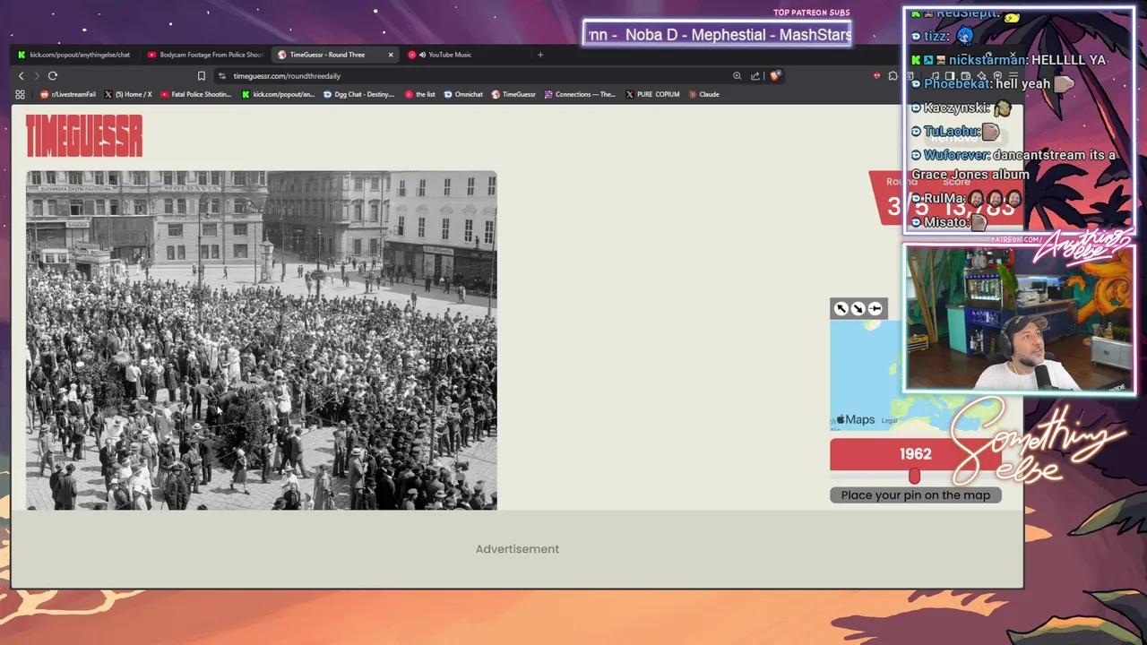The width and height of the screenshot is (1147, 645).
Task: Open kick.com/popout/an... bookmark
Action: [279, 94]
